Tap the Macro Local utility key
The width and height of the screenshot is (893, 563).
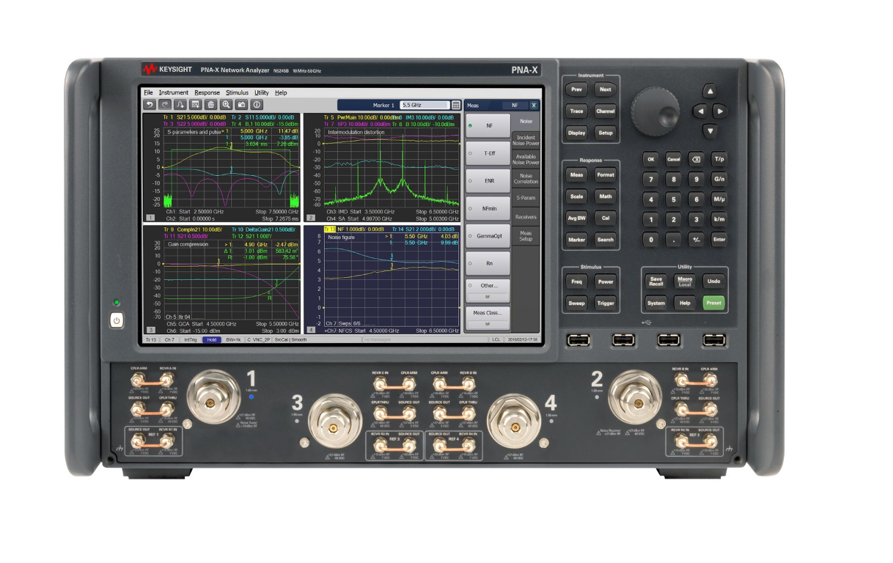coord(685,281)
